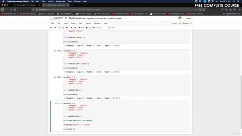This screenshot has width=242, height=136.
Task: Click the page vertical scrollbar
Action: pos(241,102)
